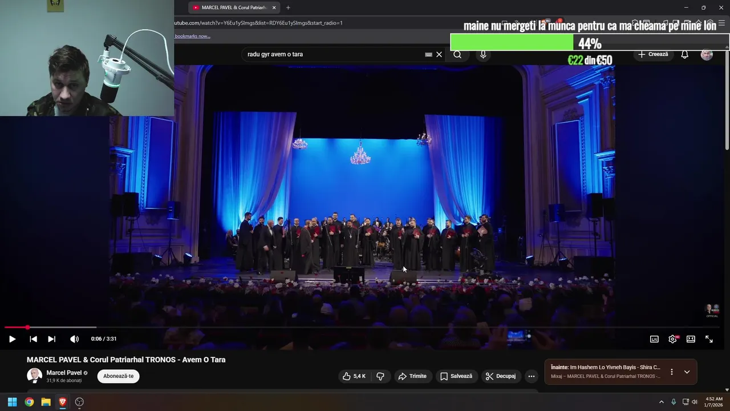This screenshot has width=730, height=411.
Task: Open more actions three-dot menu
Action: coord(532,376)
